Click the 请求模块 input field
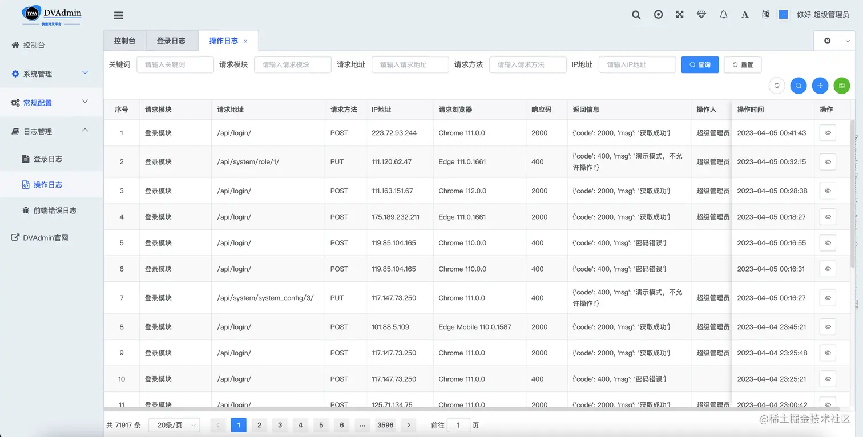The height and width of the screenshot is (437, 863). point(293,64)
